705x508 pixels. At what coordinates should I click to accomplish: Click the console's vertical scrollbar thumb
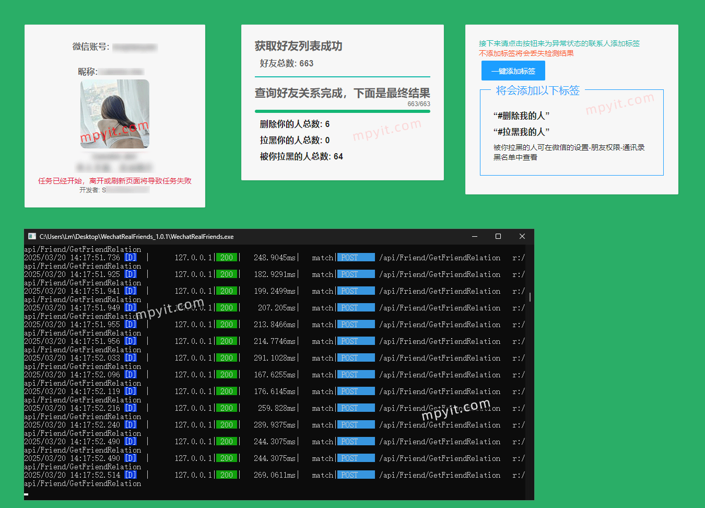[x=530, y=297]
